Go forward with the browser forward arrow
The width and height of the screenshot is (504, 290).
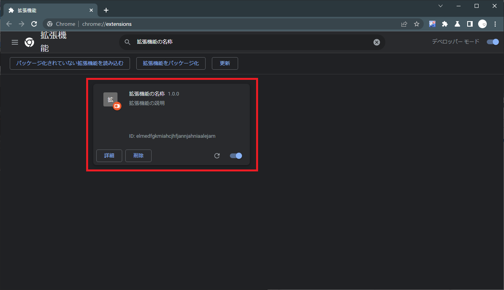click(x=22, y=24)
